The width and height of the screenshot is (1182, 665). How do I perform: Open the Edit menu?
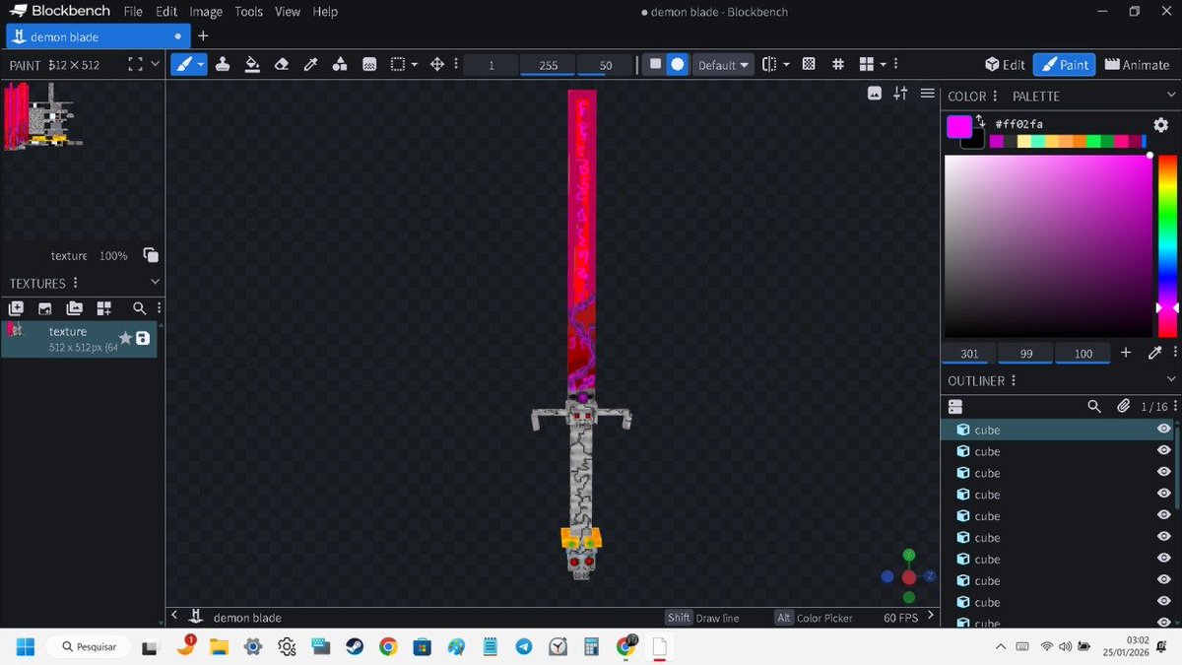pos(166,12)
